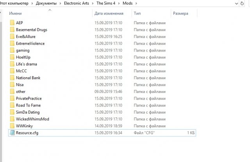The image size is (250, 162).
Task: Select the McCC folder icon
Action: (x=12, y=71)
